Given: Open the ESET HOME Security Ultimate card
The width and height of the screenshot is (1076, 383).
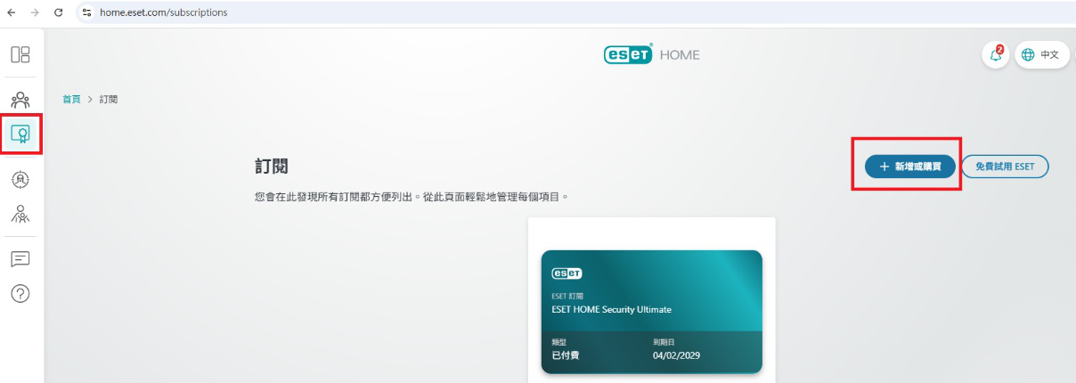Looking at the screenshot, I should click(x=651, y=312).
